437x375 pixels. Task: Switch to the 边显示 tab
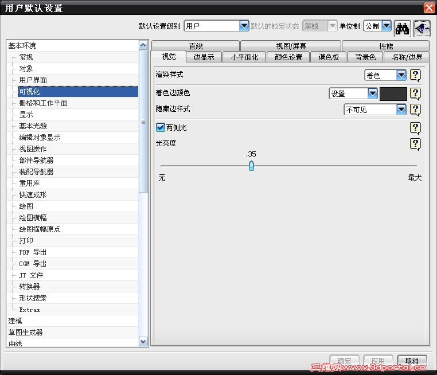point(204,57)
